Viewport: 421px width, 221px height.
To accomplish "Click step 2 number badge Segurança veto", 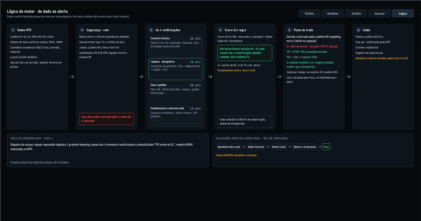I will 82,30.
